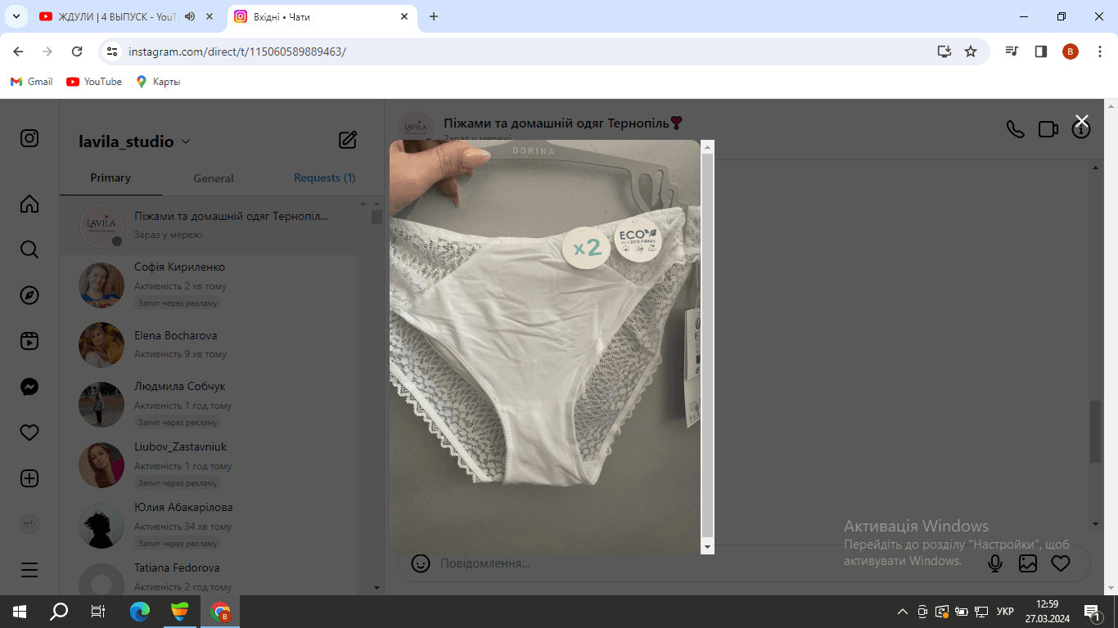The image size is (1118, 628).
Task: Click the conversation pane scrollbar thumb
Action: click(x=1096, y=432)
